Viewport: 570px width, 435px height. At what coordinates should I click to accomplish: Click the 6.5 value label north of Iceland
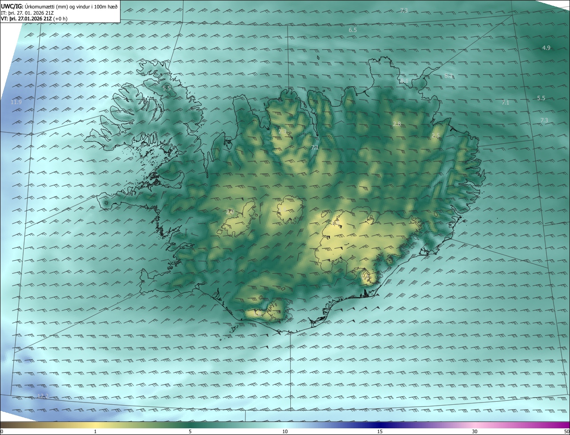(x=353, y=30)
